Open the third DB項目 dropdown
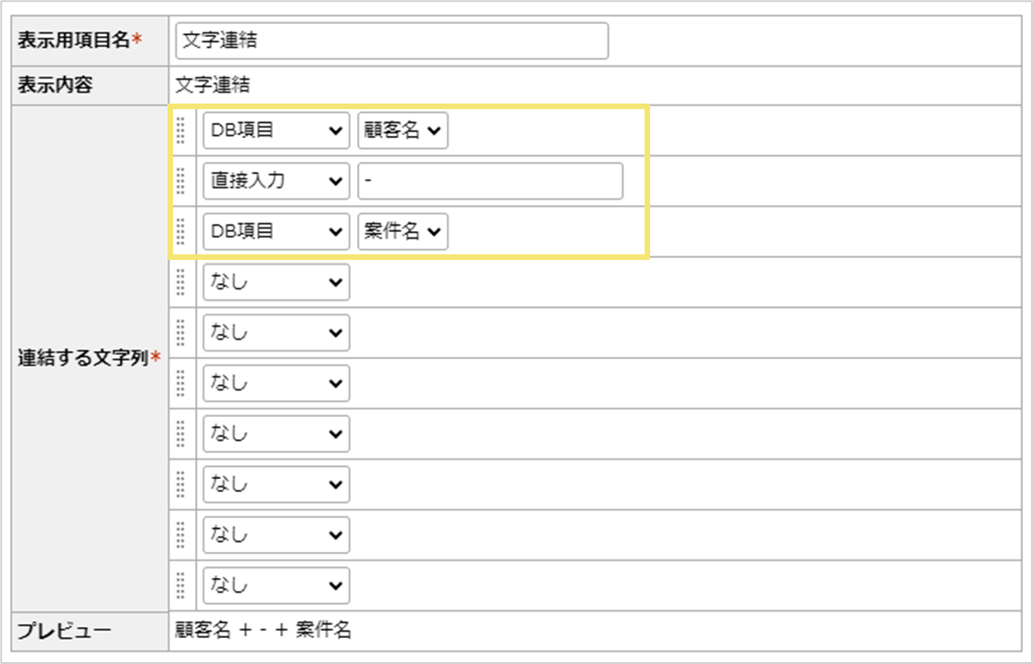Screen dimensions: 1033x664 (x=275, y=231)
